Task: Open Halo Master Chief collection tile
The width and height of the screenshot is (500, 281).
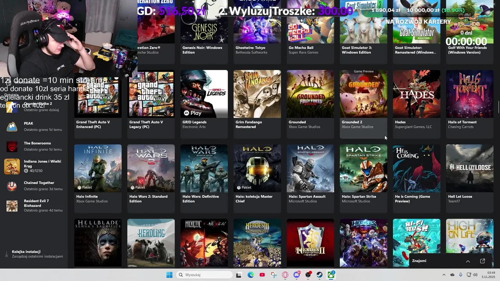Action: coord(257,178)
